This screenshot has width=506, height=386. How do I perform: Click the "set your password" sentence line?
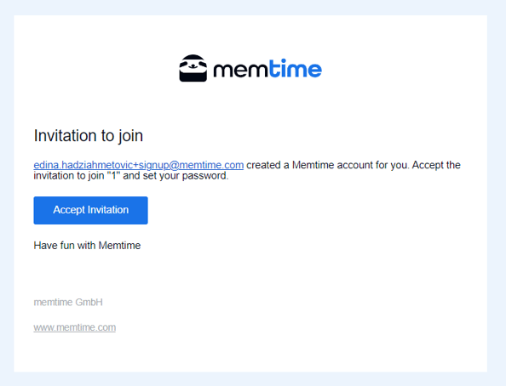point(131,176)
